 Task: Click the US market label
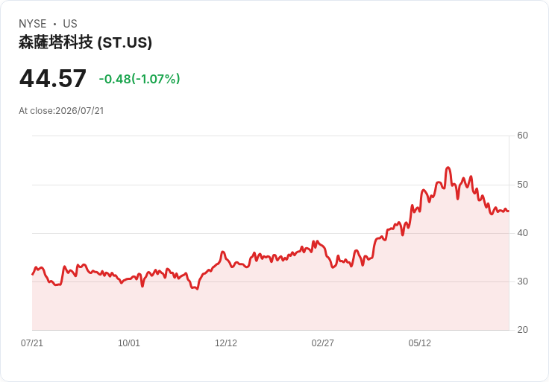tap(70, 24)
